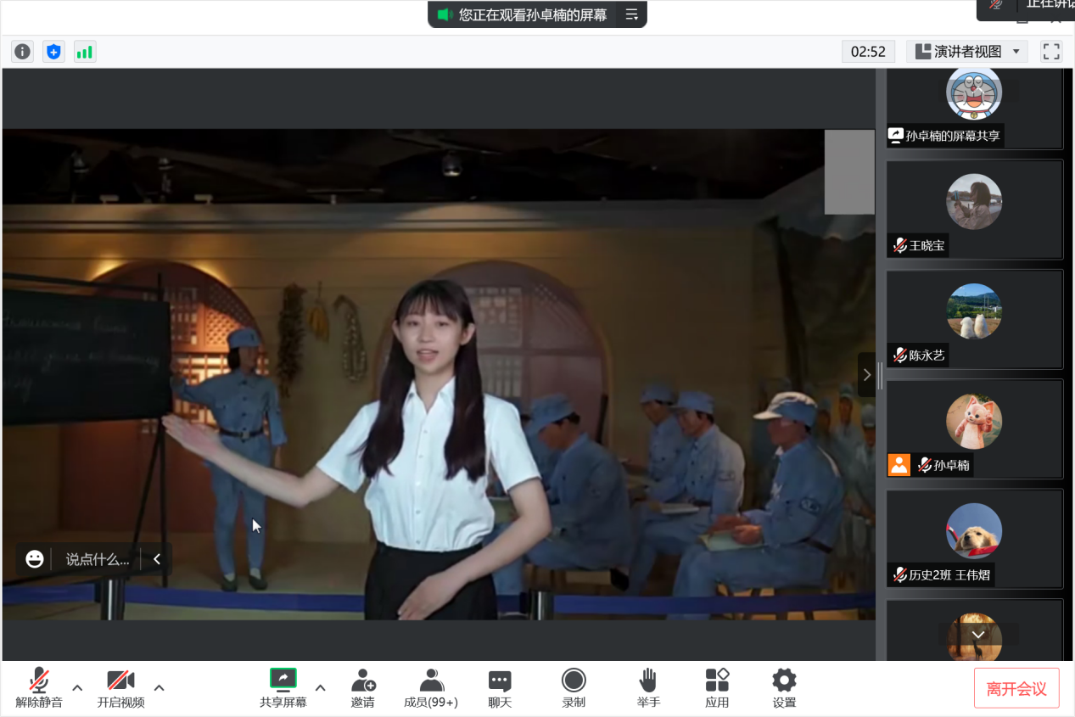
Task: Click the blue security shield icon
Action: tap(53, 52)
